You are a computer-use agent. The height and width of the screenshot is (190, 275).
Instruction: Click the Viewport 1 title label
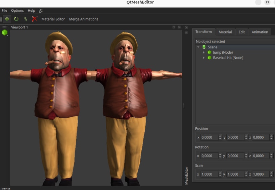point(19,27)
